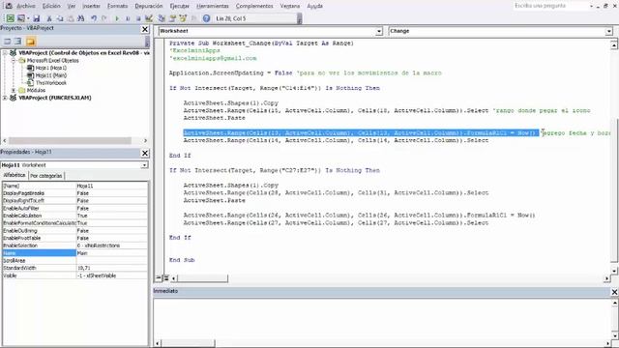
Task: Click the 'Escriba una pregunta' help box
Action: point(551,6)
